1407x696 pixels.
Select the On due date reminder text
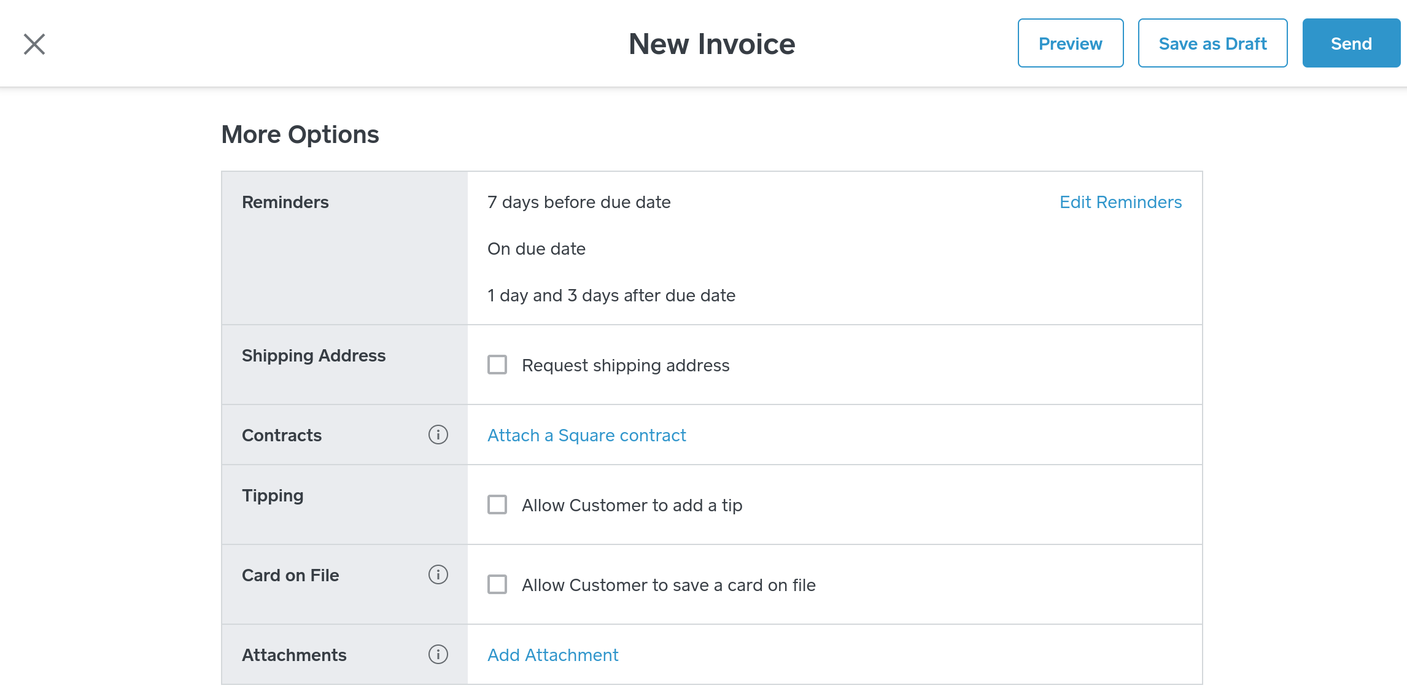point(536,249)
